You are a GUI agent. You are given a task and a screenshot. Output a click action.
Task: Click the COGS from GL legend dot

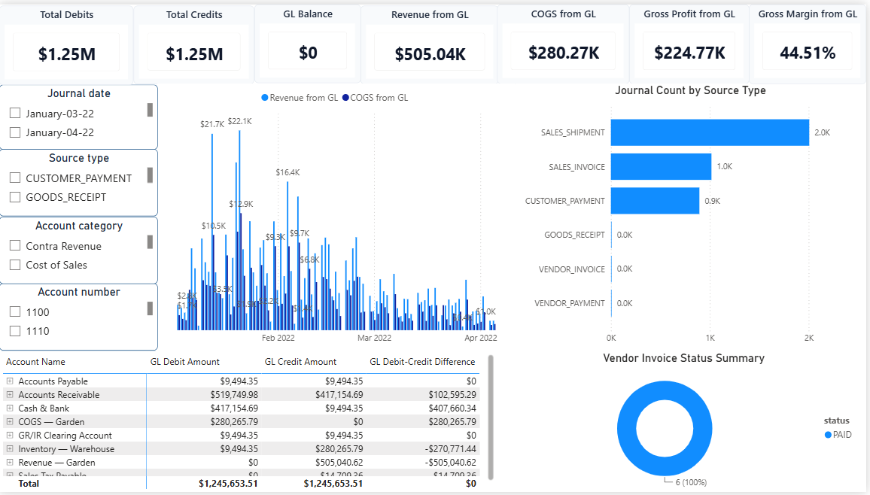pos(345,98)
